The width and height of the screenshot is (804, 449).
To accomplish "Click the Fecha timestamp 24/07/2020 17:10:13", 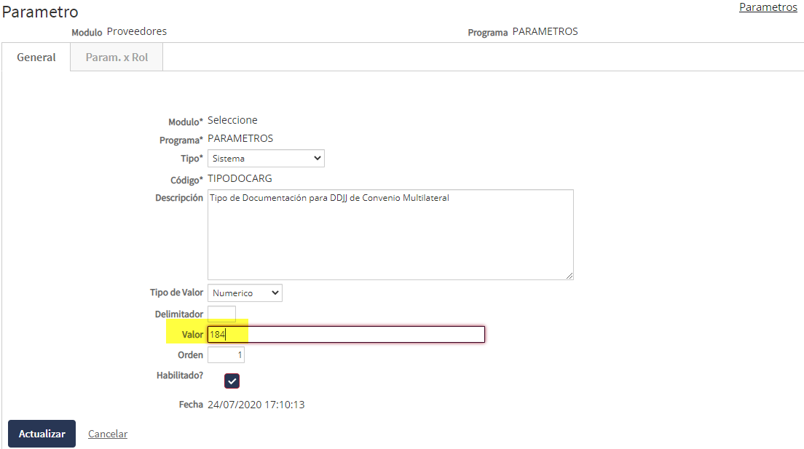I will click(256, 405).
